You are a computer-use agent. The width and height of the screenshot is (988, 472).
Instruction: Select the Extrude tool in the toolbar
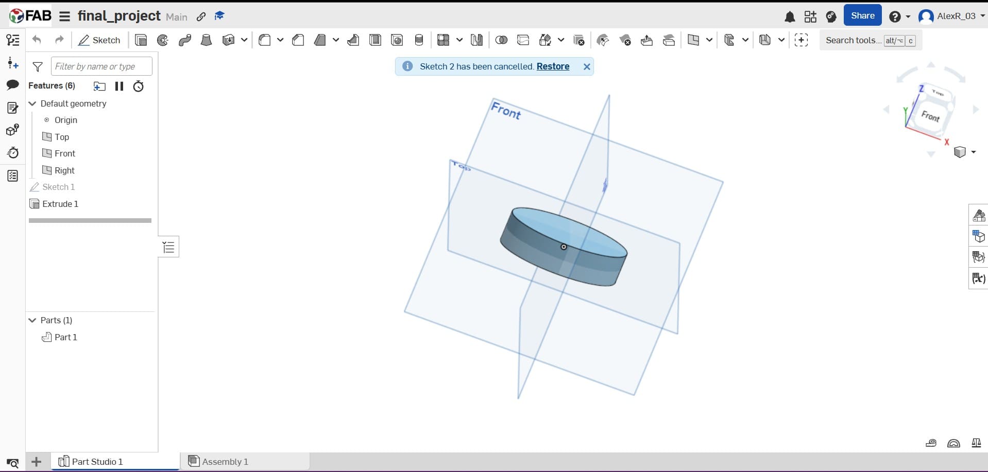(141, 40)
